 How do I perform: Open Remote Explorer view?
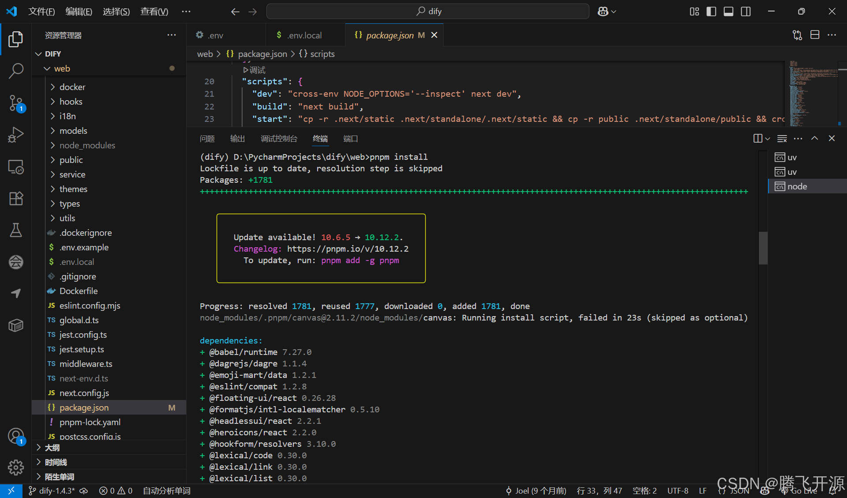pyautogui.click(x=16, y=167)
